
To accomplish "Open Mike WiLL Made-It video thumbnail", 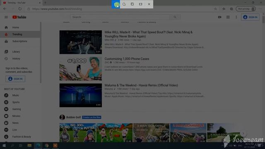I will click(81, 42).
